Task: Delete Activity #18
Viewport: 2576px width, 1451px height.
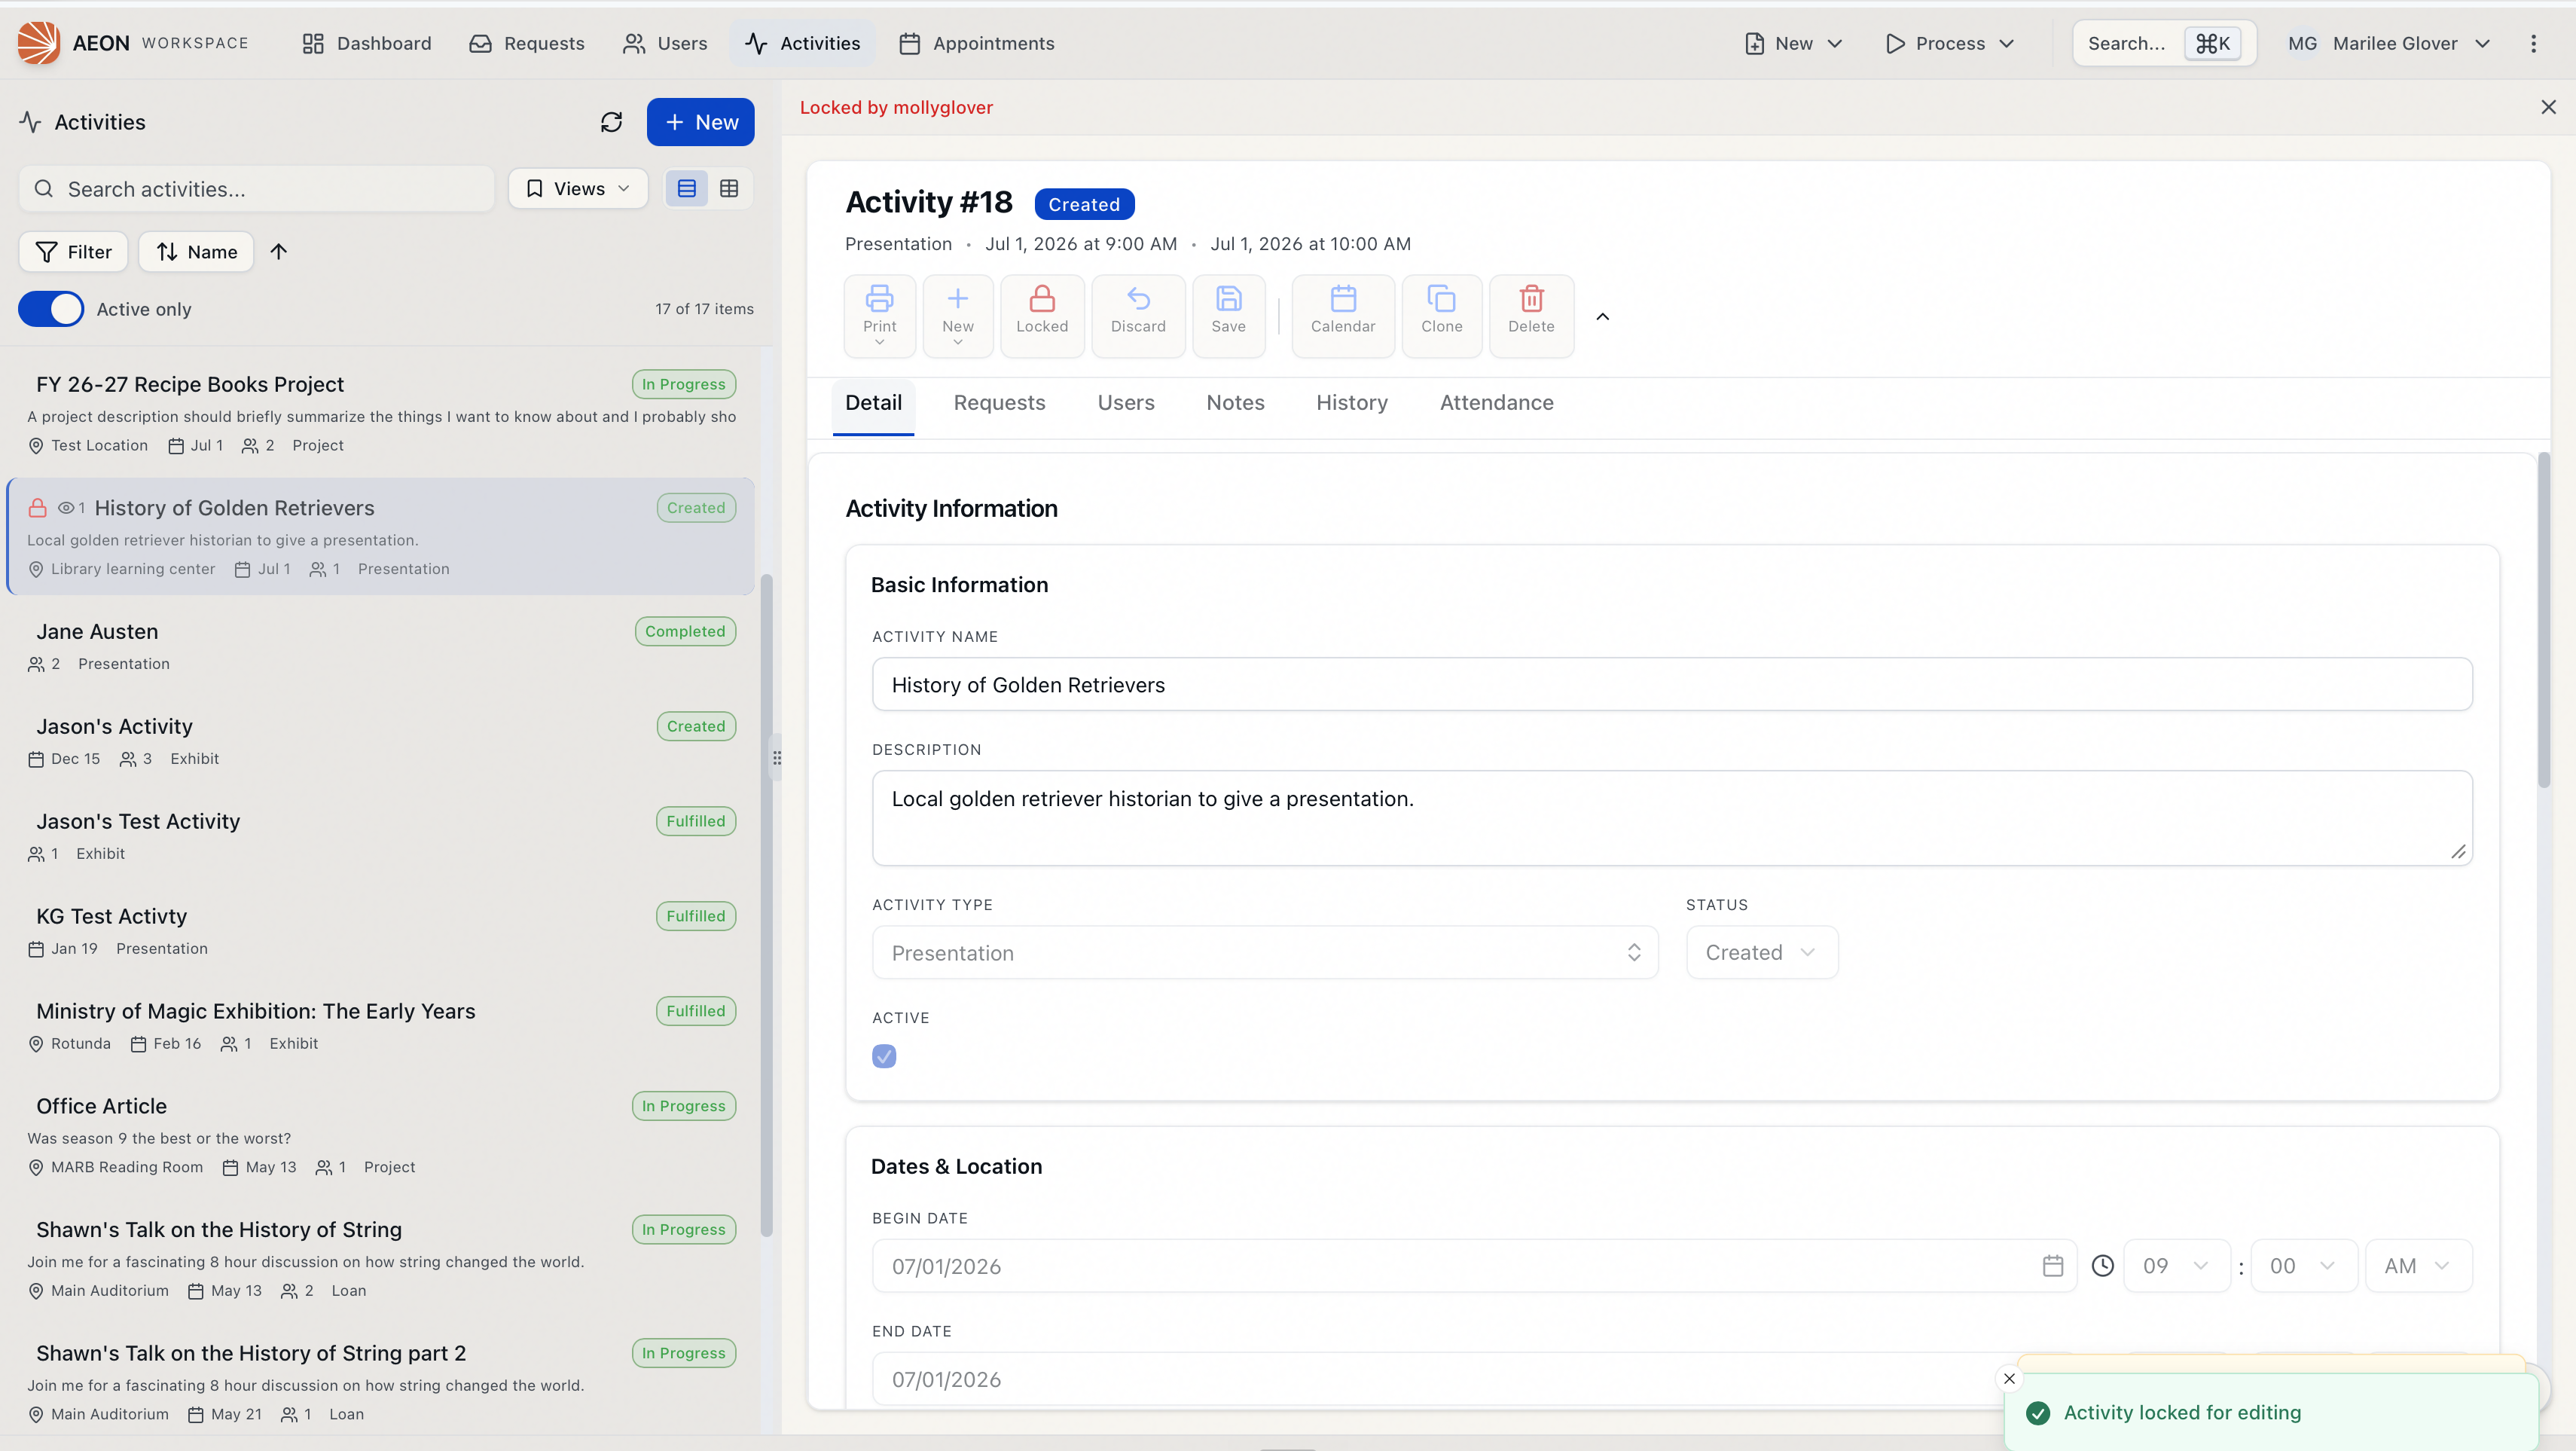Action: point(1531,316)
